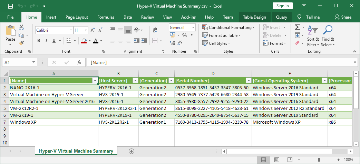
Task: Open the font size dropdown
Action: coord(86,30)
